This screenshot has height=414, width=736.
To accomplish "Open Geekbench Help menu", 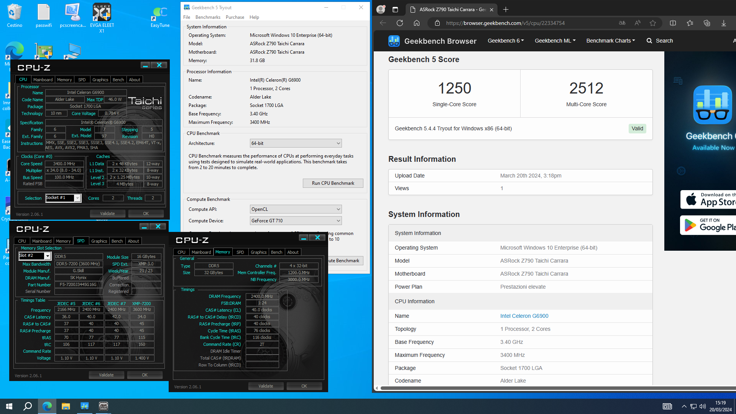I will [x=254, y=17].
